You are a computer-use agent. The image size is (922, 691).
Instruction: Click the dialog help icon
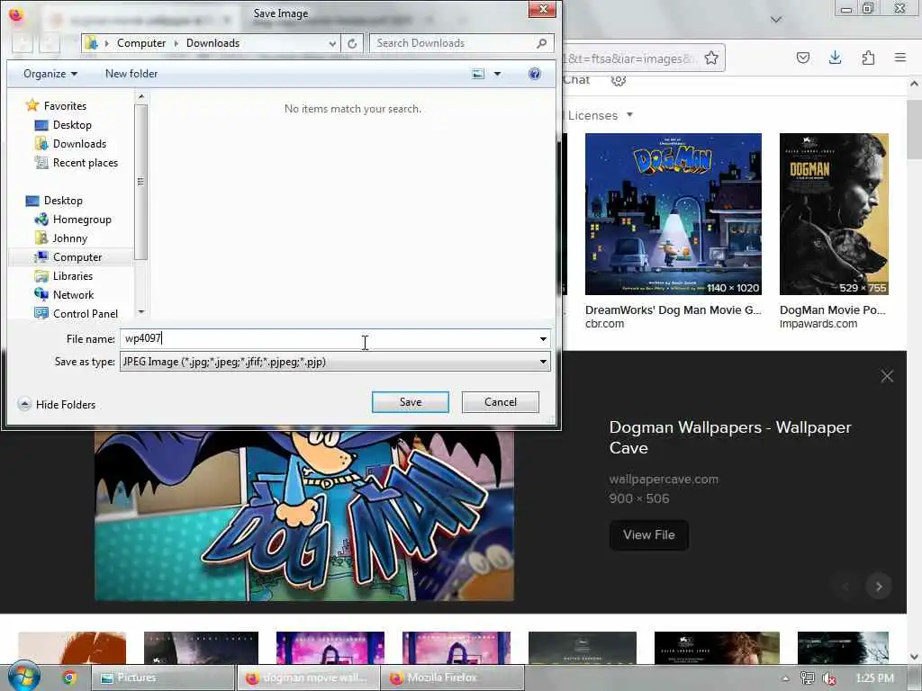coord(535,74)
